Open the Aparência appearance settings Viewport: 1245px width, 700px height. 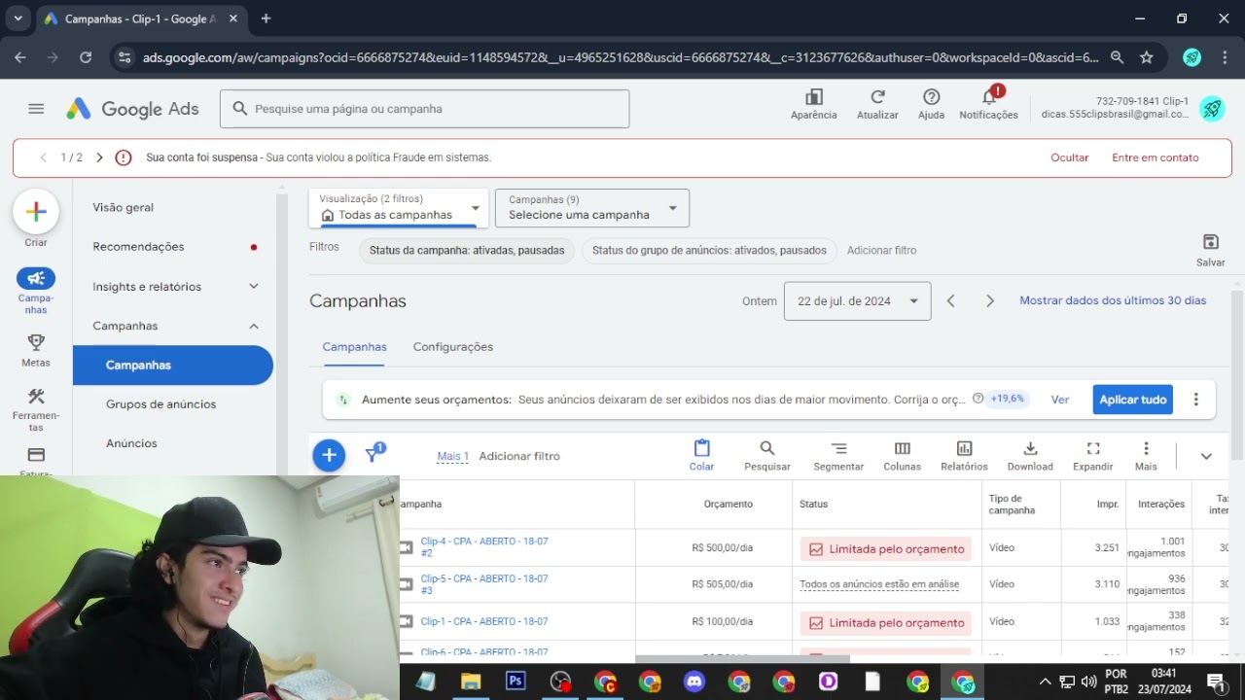click(x=814, y=104)
